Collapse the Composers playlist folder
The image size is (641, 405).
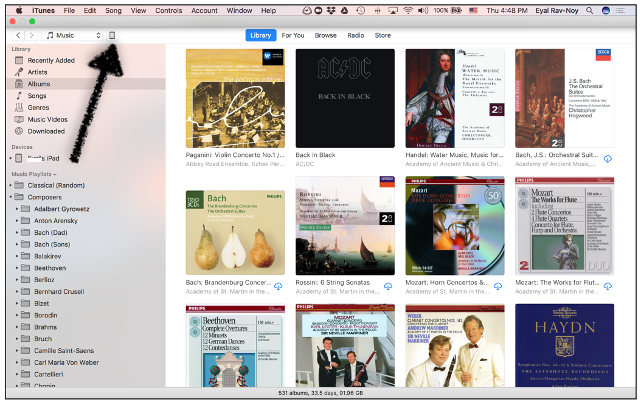[10, 197]
